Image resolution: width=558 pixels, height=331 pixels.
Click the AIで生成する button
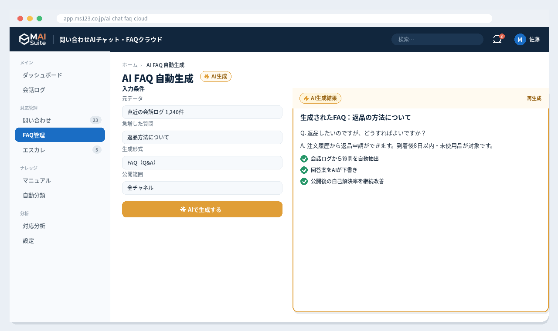(x=202, y=209)
